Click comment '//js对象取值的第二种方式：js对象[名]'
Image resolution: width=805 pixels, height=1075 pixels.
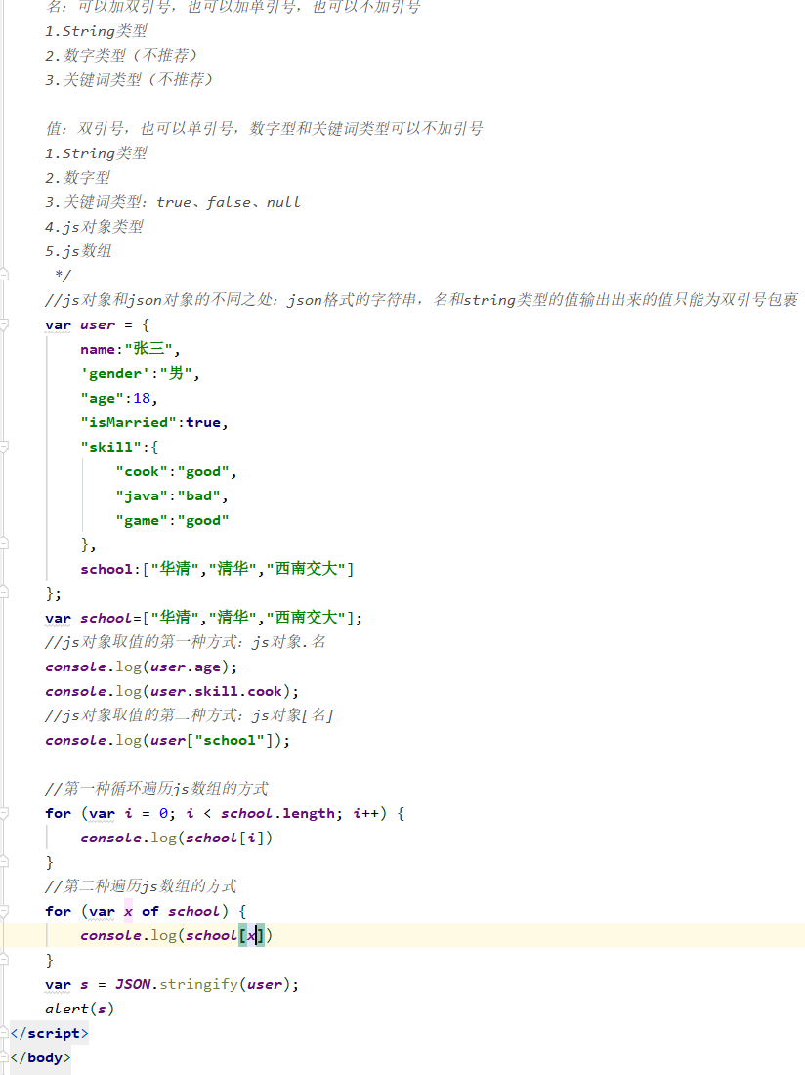[190, 715]
